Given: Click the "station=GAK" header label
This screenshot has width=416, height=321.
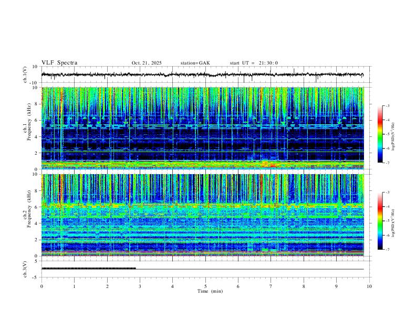Looking at the screenshot, I should [x=195, y=63].
